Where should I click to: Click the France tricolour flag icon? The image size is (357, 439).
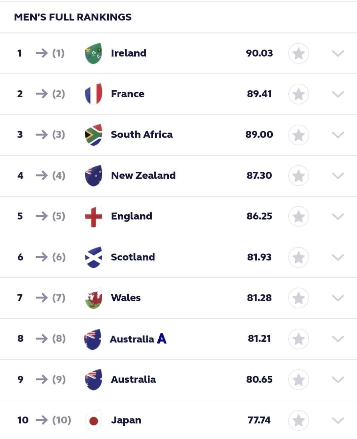pyautogui.click(x=94, y=94)
